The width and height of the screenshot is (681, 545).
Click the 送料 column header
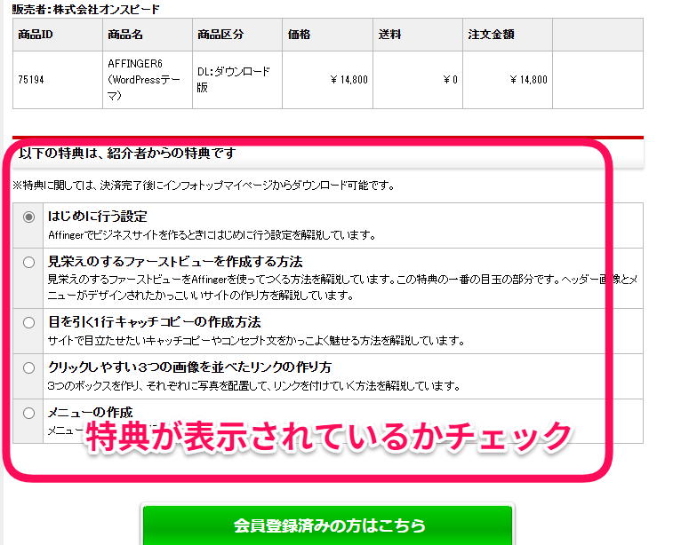click(390, 35)
